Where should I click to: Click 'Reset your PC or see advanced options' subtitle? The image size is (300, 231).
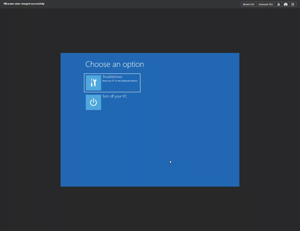click(x=120, y=81)
